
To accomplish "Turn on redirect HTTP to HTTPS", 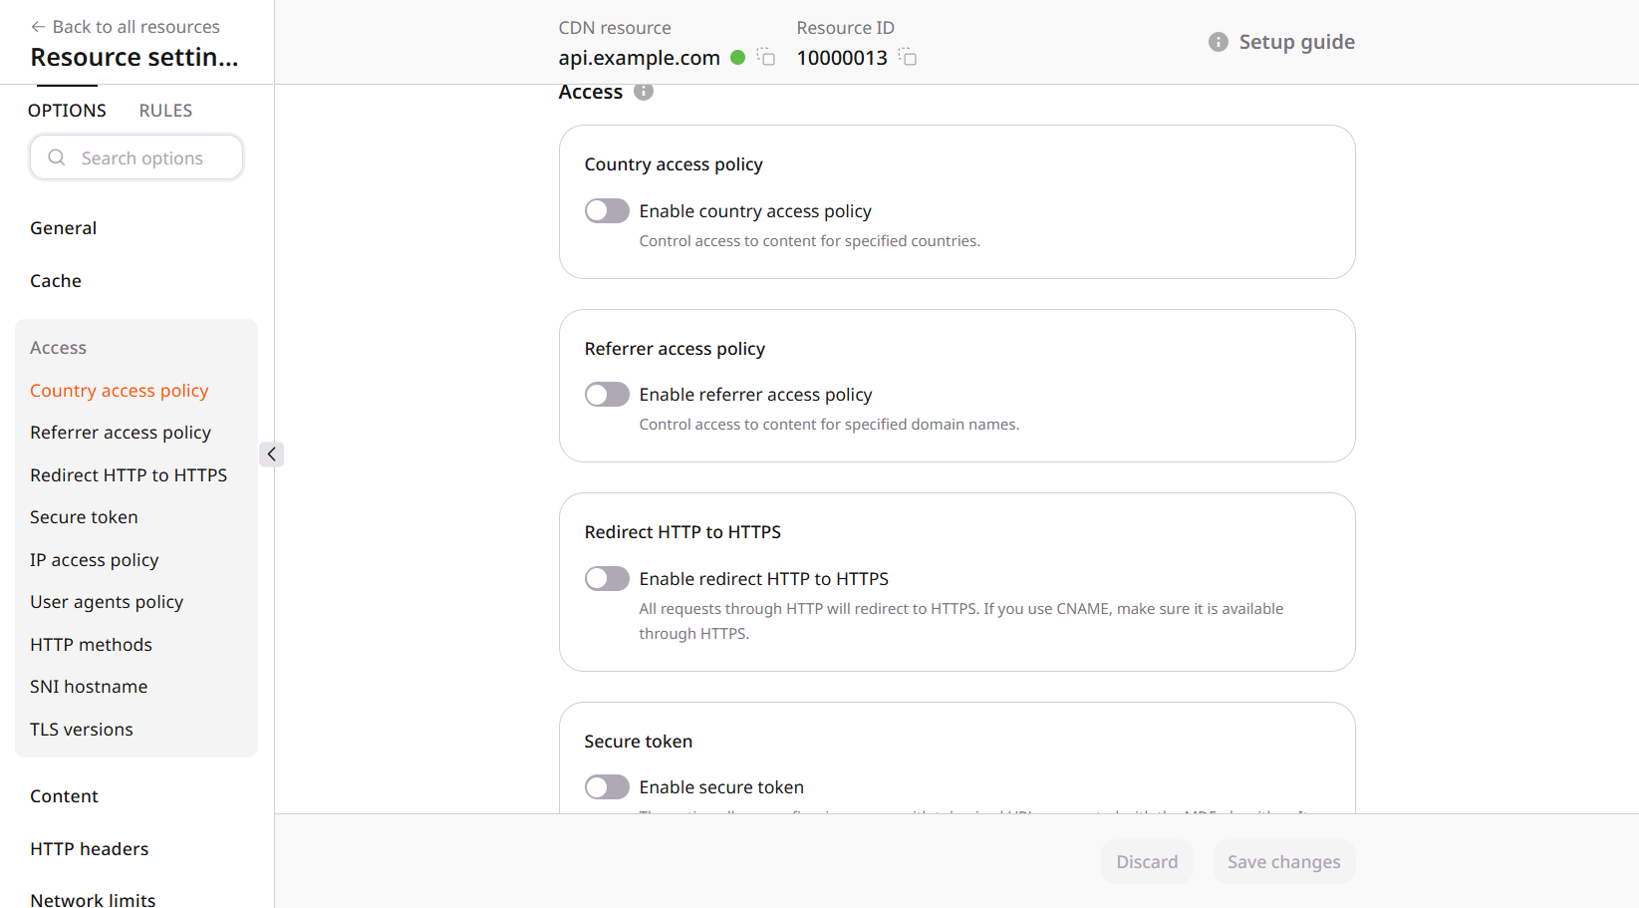I will 607,579.
